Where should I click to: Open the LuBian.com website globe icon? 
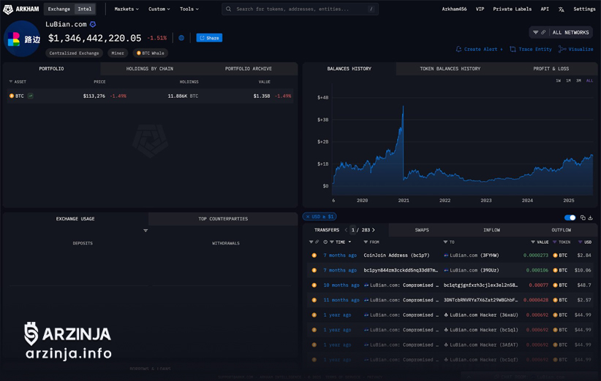click(181, 38)
